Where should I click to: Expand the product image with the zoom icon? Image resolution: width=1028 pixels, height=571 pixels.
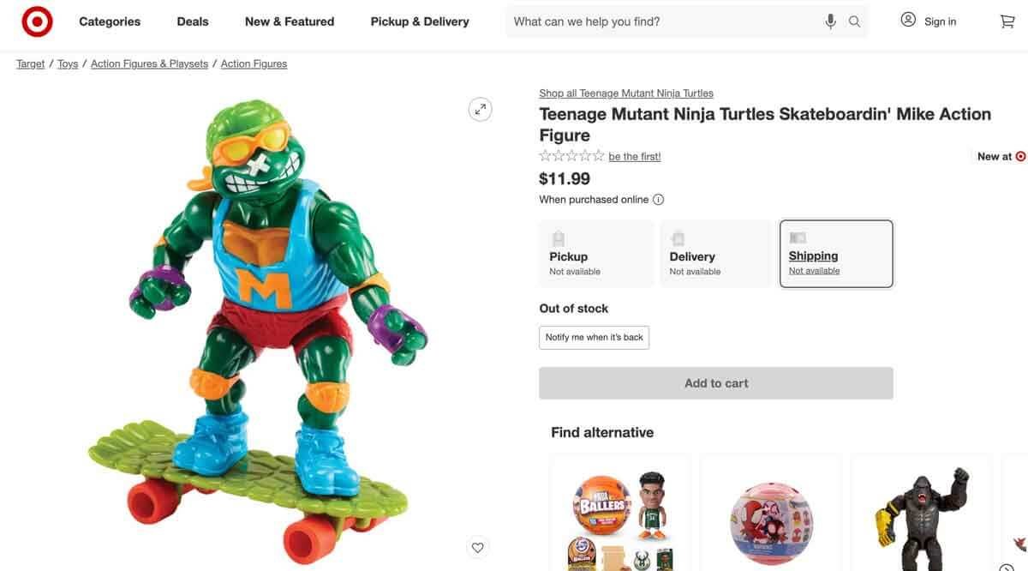pos(479,108)
